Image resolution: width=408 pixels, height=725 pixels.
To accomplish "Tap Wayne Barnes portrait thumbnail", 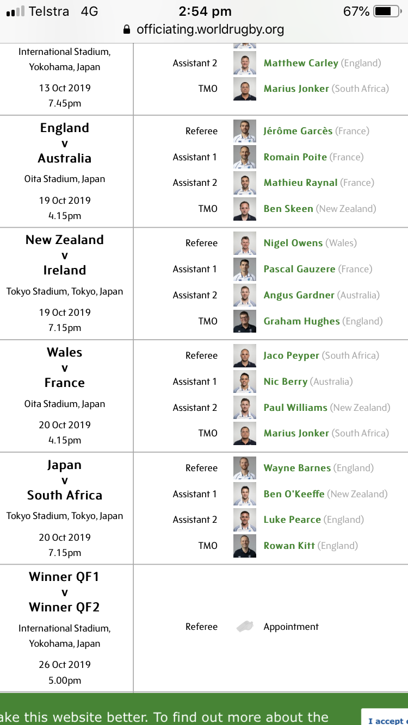I will coord(245,468).
